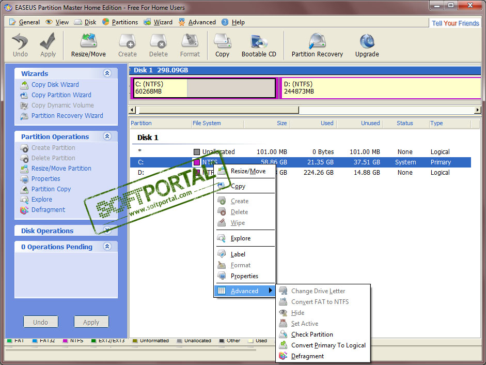Click the Unused column header
Image resolution: width=486 pixels, height=365 pixels.
pos(359,123)
